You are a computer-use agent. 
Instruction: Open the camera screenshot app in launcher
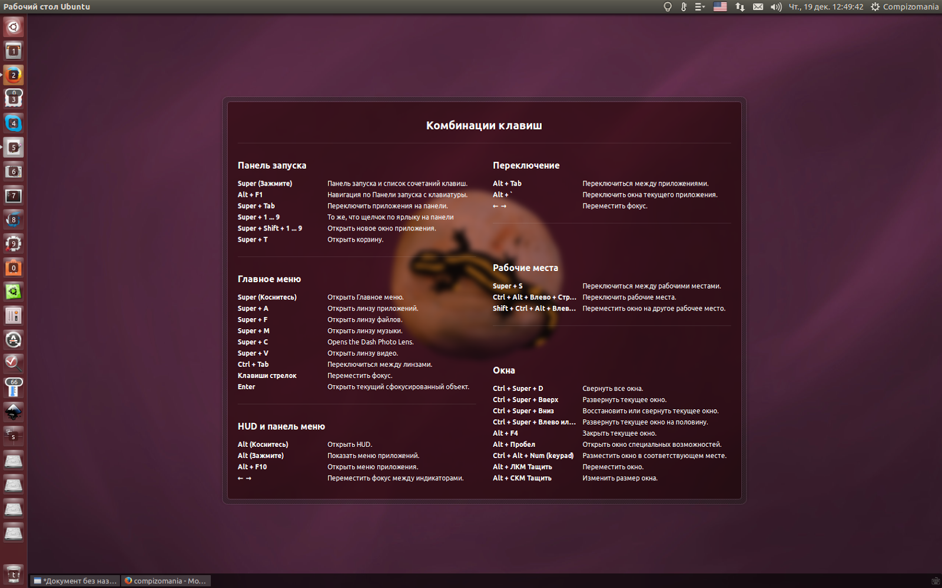pyautogui.click(x=14, y=172)
